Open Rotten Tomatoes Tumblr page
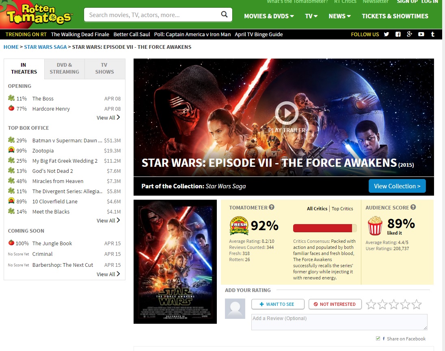 (432, 34)
